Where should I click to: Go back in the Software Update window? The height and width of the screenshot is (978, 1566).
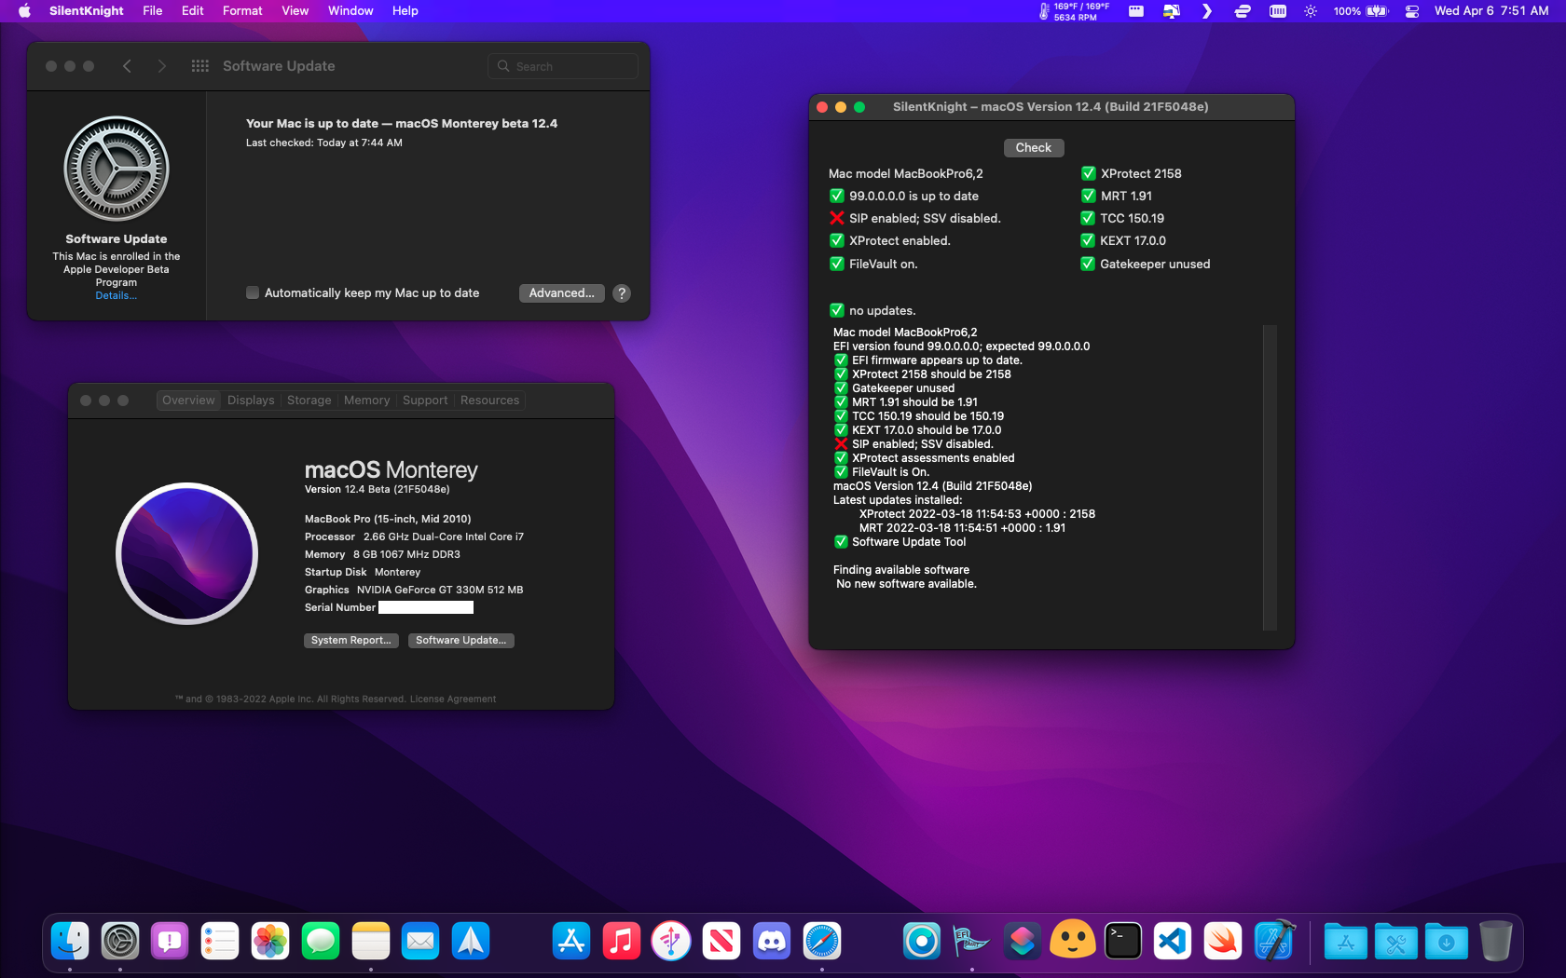click(x=128, y=66)
